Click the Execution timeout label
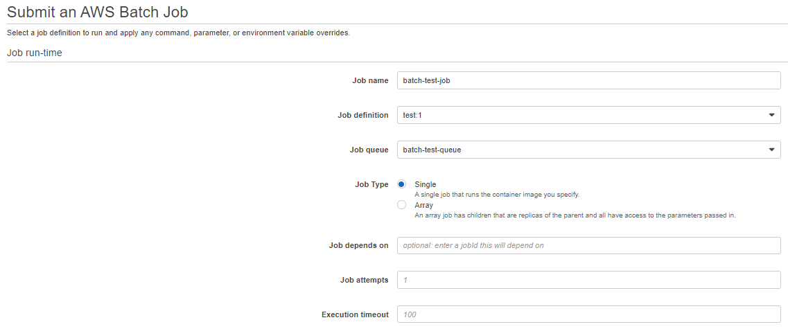 pos(356,314)
